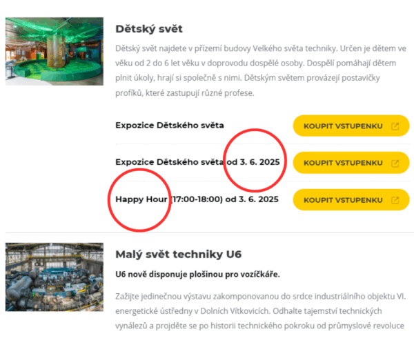Viewport: 414px width, 347px height.
Task: Click the circled "od 3. 6. 2025" date text
Action: click(x=253, y=161)
